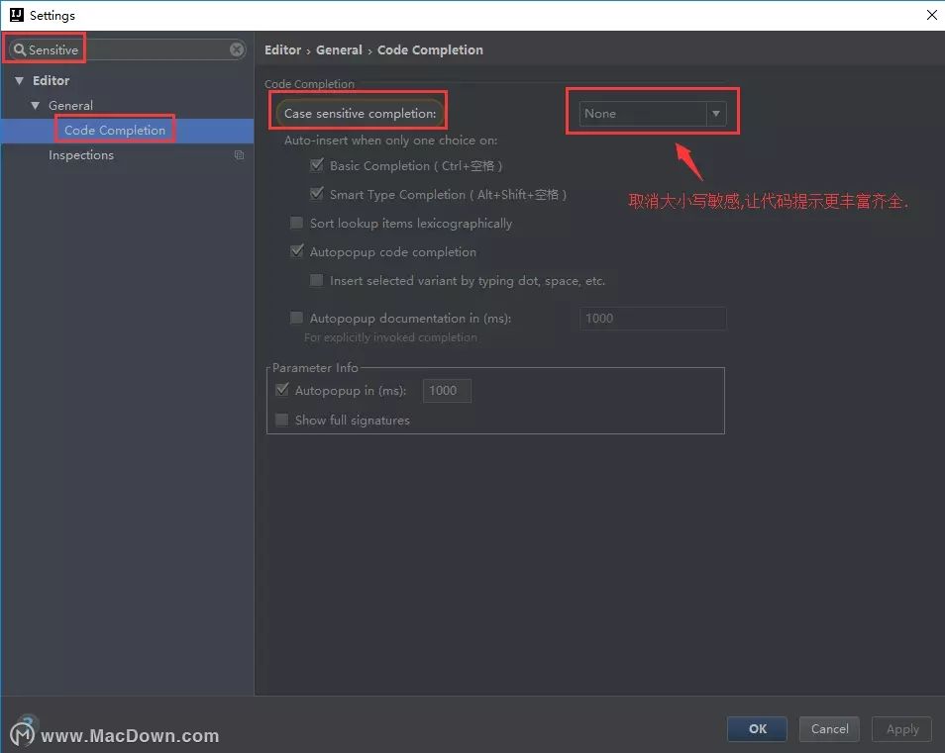Enable Show full signatures checkbox
The image size is (945, 753).
click(x=282, y=420)
